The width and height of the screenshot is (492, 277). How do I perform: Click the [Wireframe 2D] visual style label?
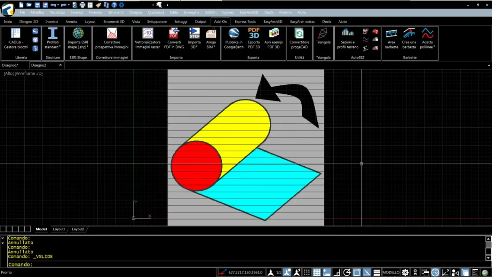point(29,74)
